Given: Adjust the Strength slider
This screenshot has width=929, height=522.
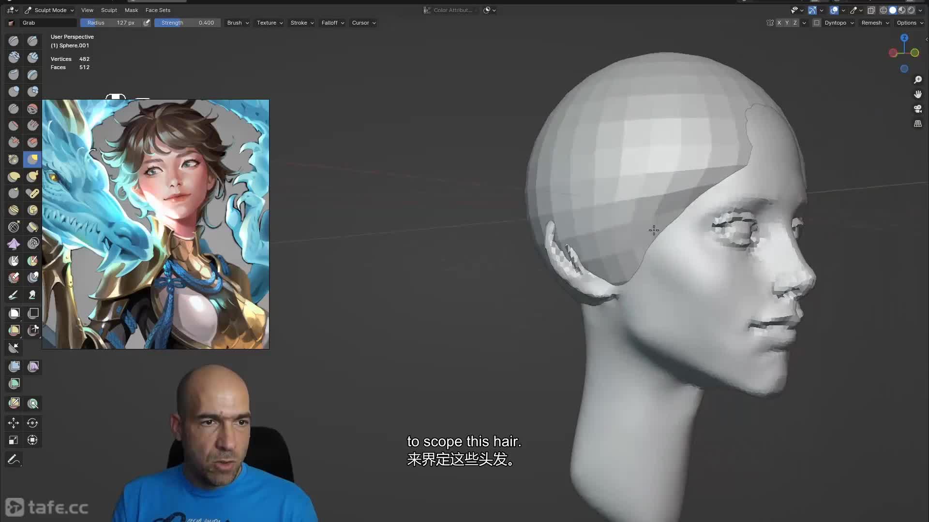Looking at the screenshot, I should pyautogui.click(x=187, y=23).
